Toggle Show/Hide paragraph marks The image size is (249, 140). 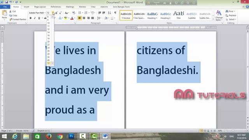click(x=115, y=13)
